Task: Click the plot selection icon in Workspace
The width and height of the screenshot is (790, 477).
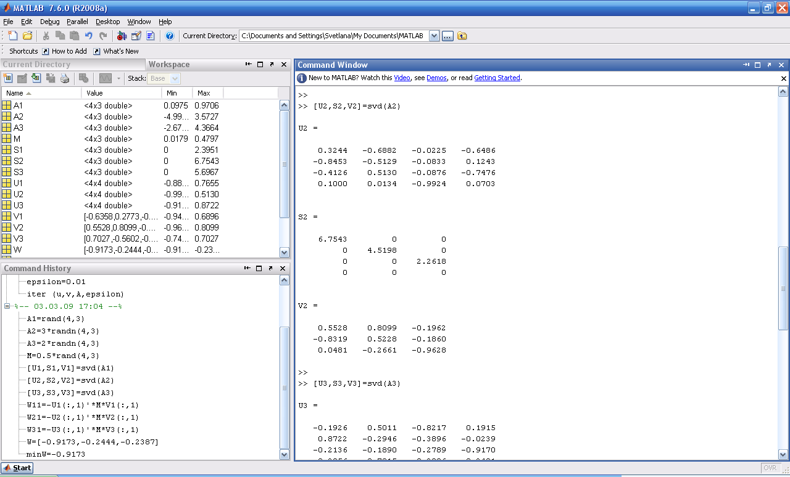Action: pyautogui.click(x=106, y=78)
